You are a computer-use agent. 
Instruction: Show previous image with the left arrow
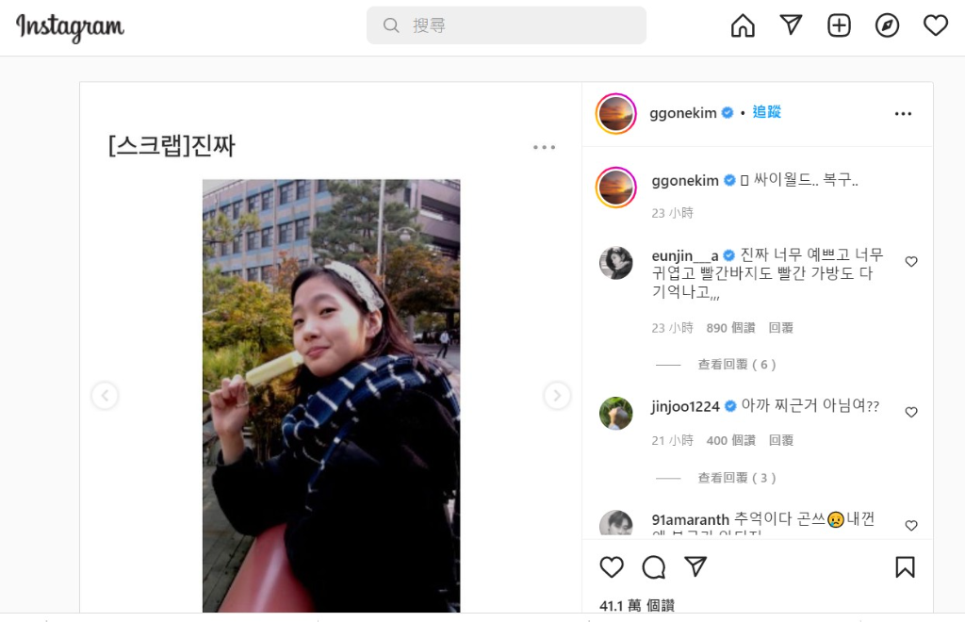pyautogui.click(x=105, y=395)
